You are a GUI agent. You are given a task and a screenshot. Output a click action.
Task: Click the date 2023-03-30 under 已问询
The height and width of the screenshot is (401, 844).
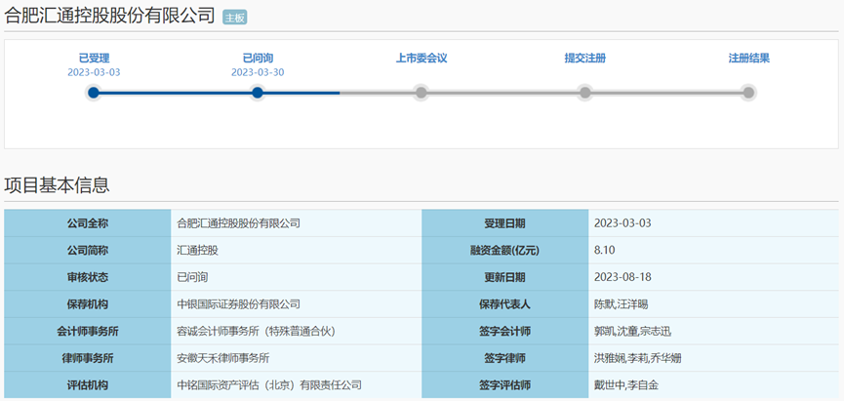click(258, 72)
